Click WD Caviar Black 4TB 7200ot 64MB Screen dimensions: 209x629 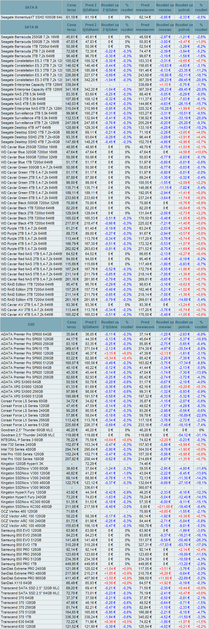(28, 223)
